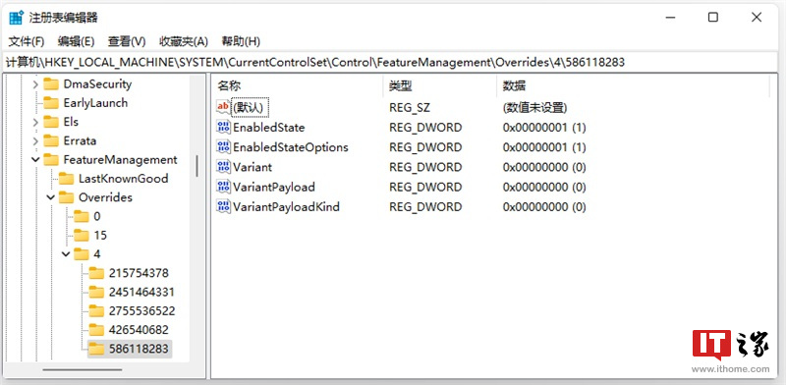Screen dimensions: 786x385
Task: Select the EnabledState DWORD value icon
Action: (223, 127)
